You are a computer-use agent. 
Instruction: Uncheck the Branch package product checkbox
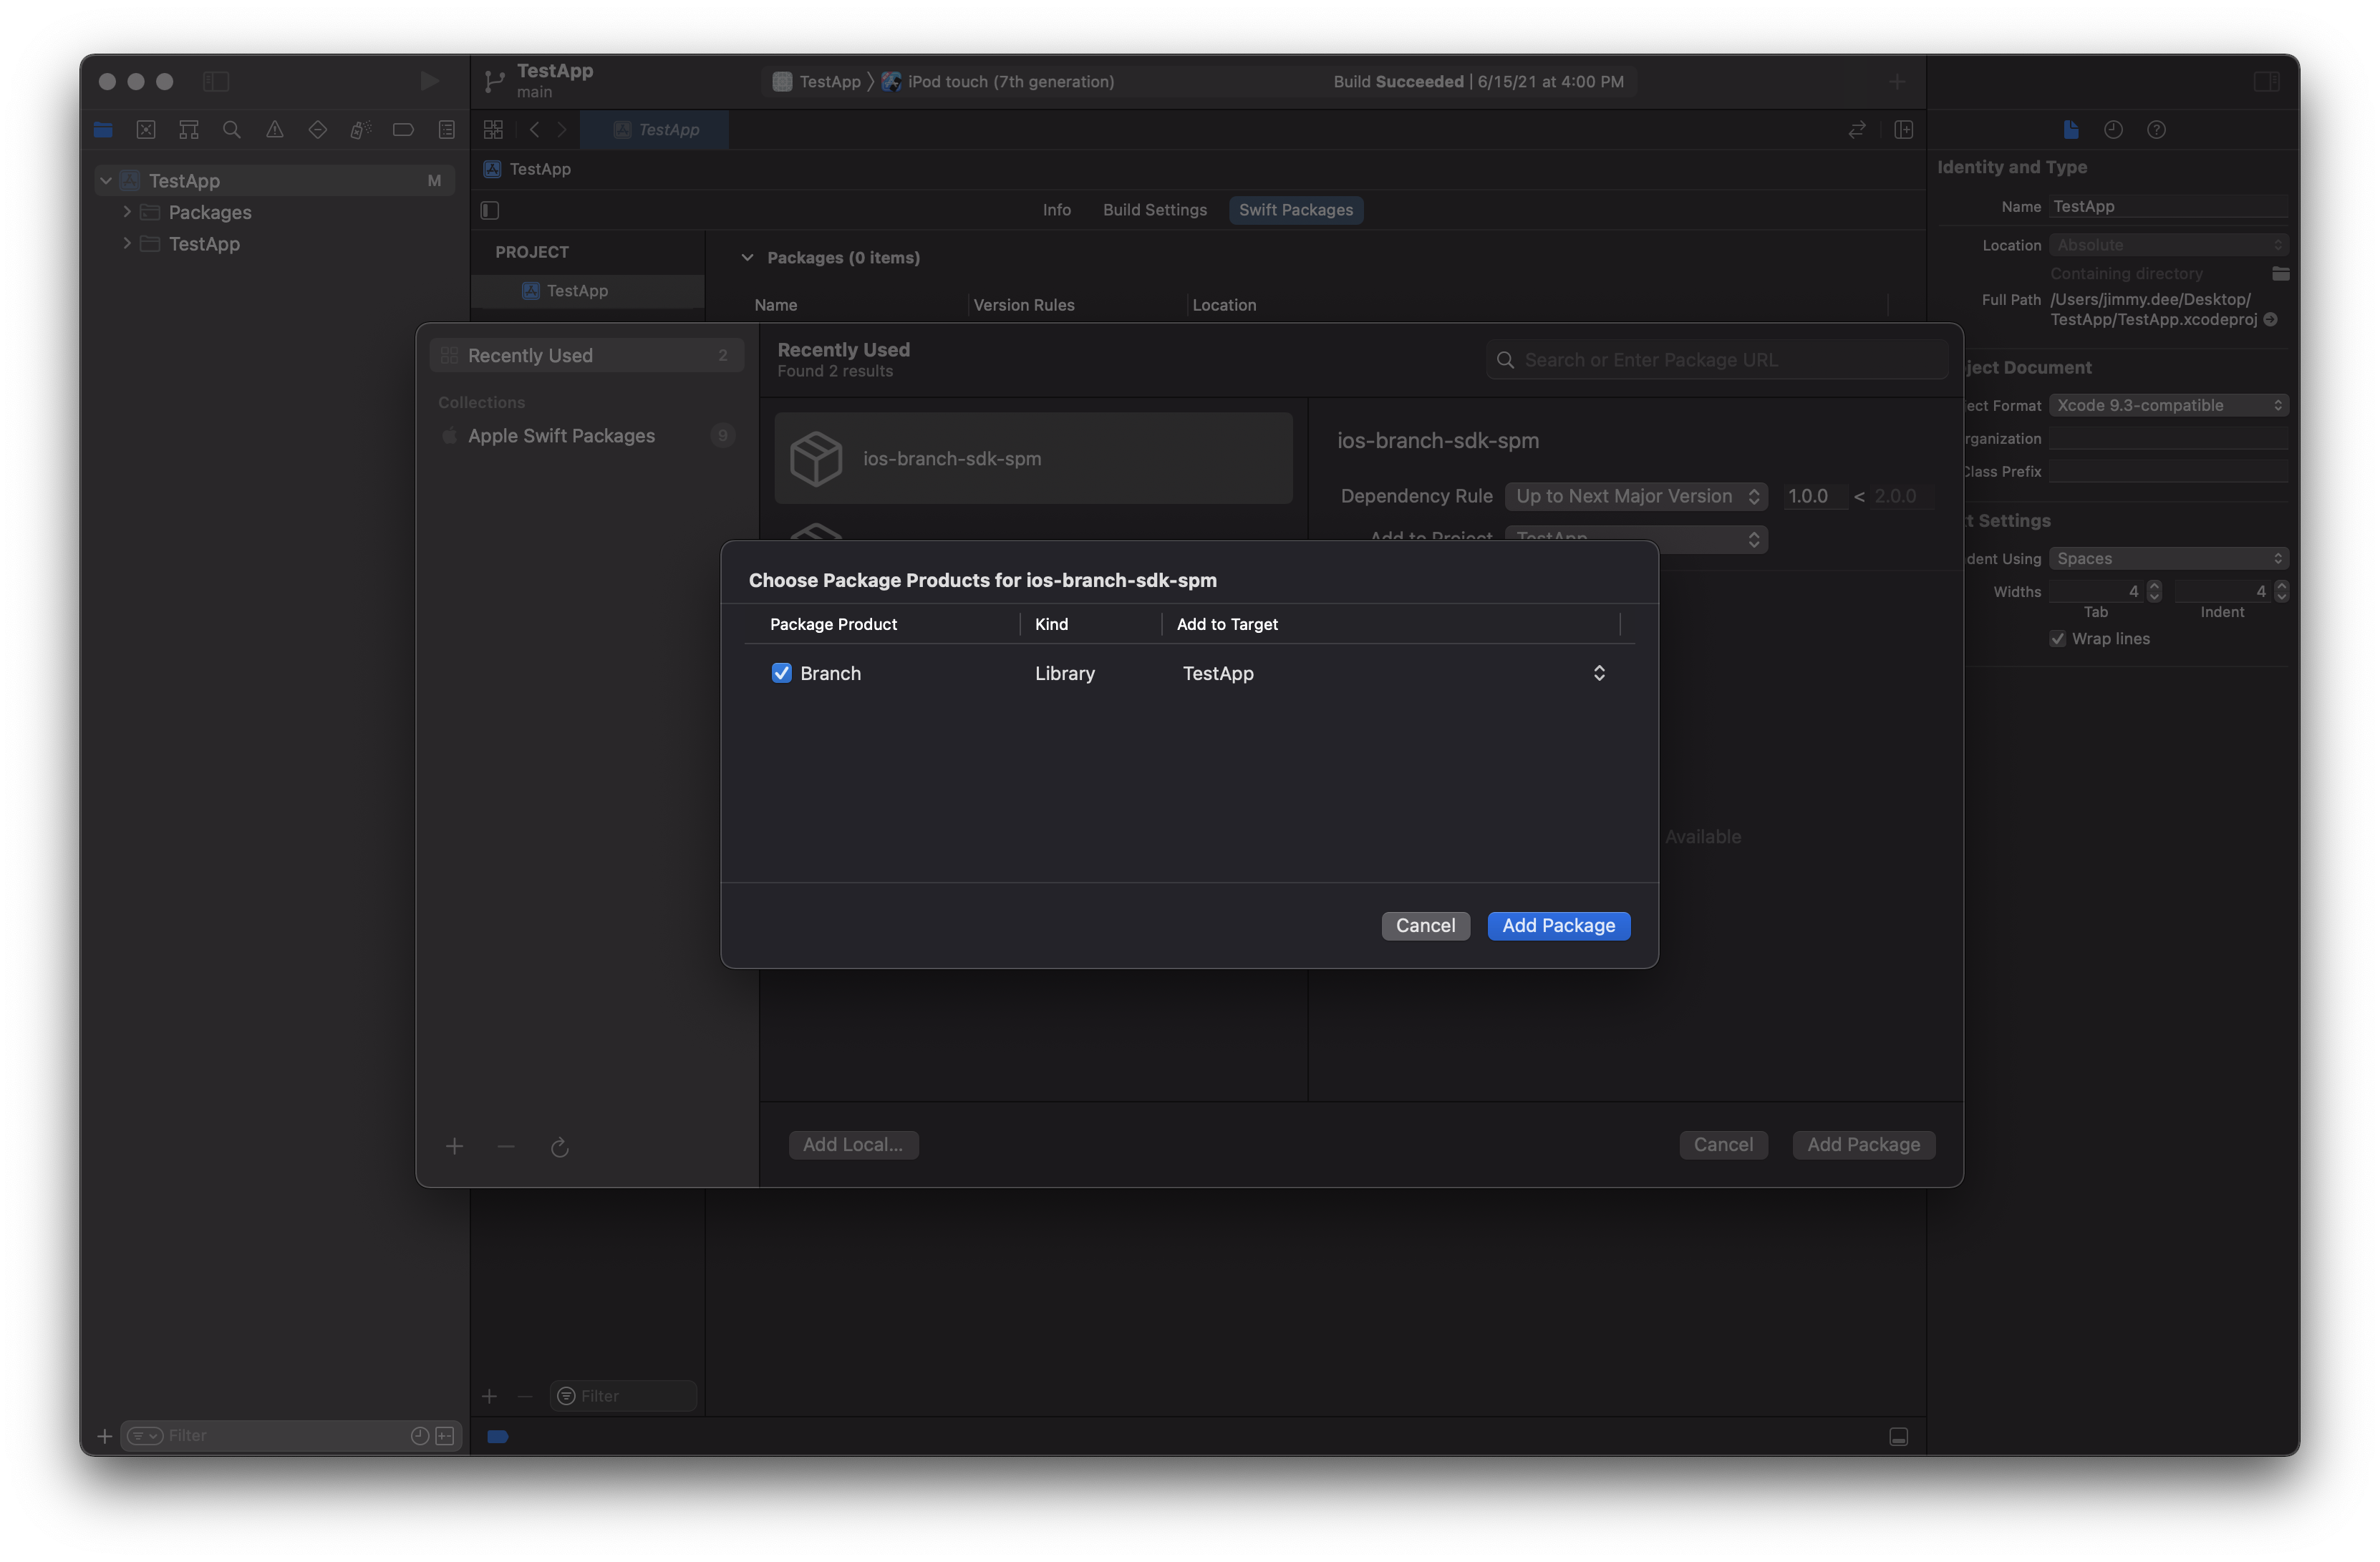(781, 673)
